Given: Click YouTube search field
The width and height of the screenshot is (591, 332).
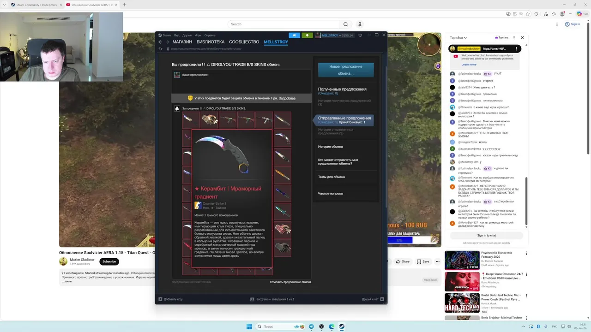Looking at the screenshot, I should (x=283, y=24).
